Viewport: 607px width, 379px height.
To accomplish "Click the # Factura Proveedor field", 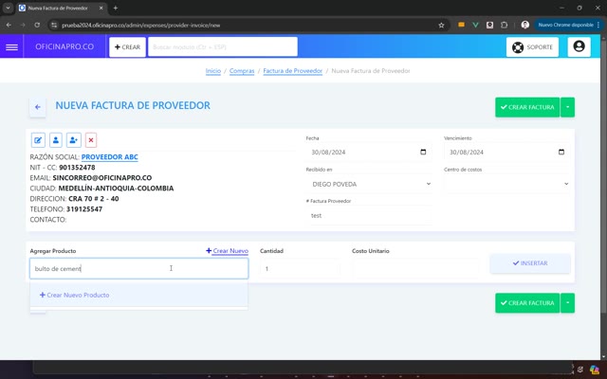I will tap(369, 215).
